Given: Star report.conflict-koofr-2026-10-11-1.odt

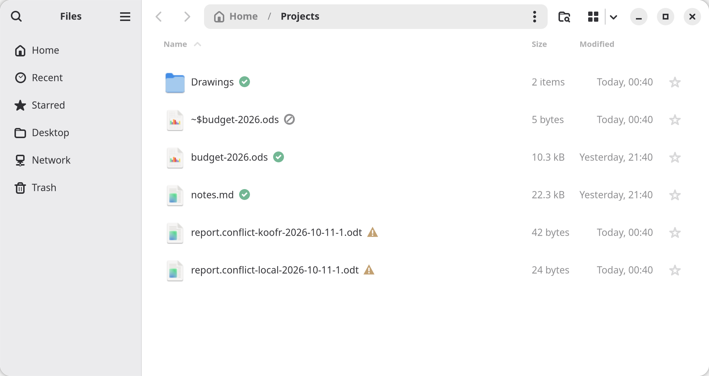Looking at the screenshot, I should 675,232.
